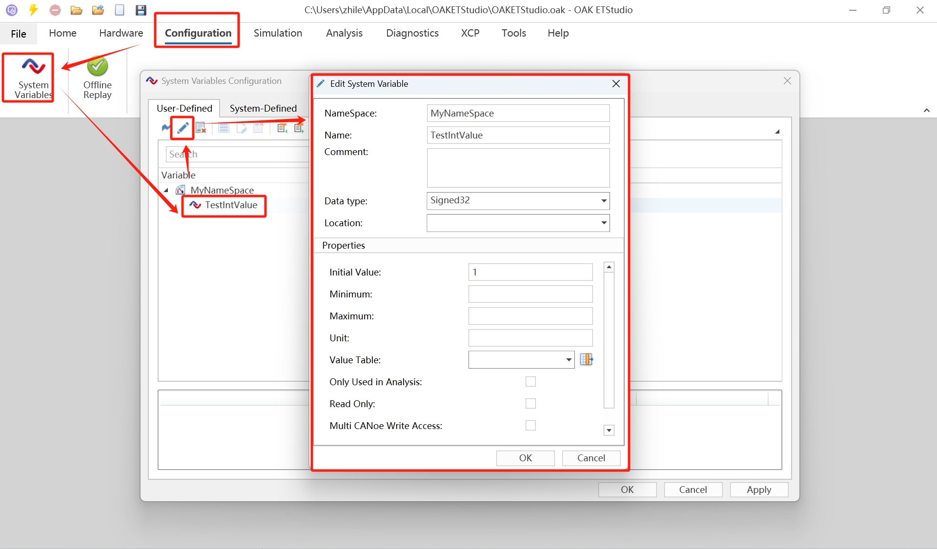Viewport: 937px width, 549px height.
Task: Enable the Only Used in Analysis checkbox
Action: pyautogui.click(x=530, y=382)
